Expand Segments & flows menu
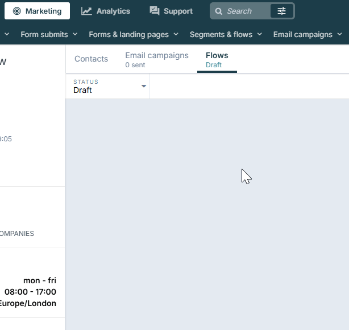Viewport: 349px width, 330px height. [x=226, y=34]
